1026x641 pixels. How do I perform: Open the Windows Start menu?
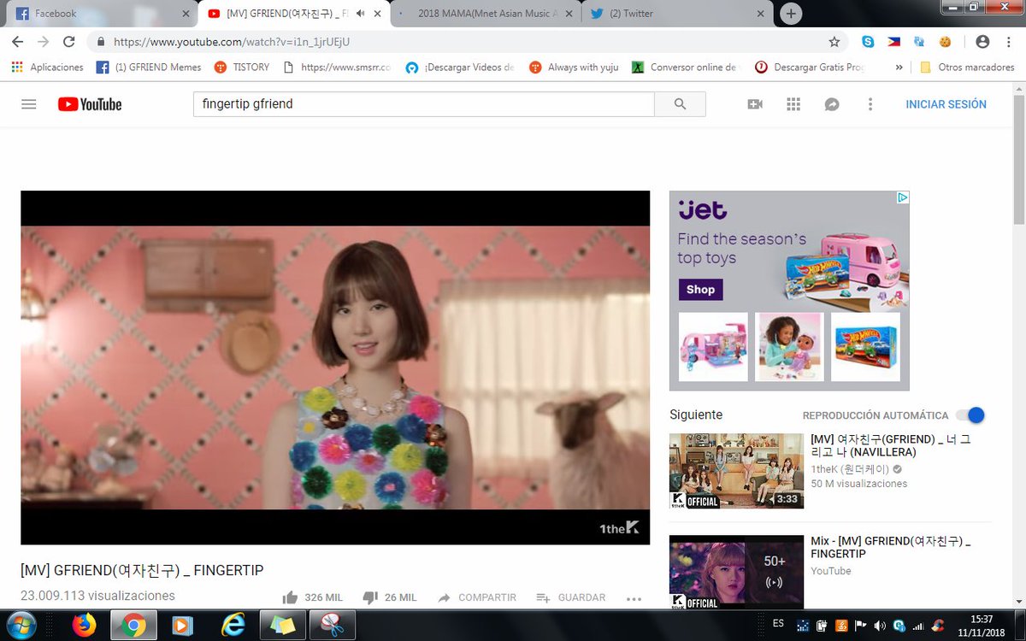pyautogui.click(x=20, y=625)
